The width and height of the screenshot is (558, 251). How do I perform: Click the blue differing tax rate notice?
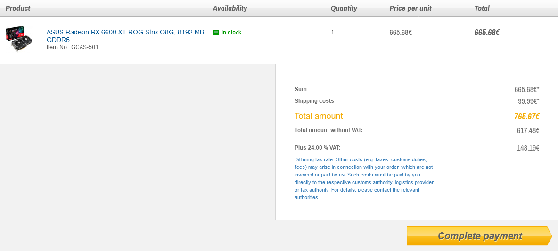click(364, 178)
